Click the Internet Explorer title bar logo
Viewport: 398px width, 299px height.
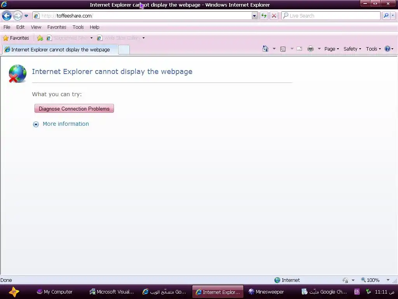tap(4, 4)
